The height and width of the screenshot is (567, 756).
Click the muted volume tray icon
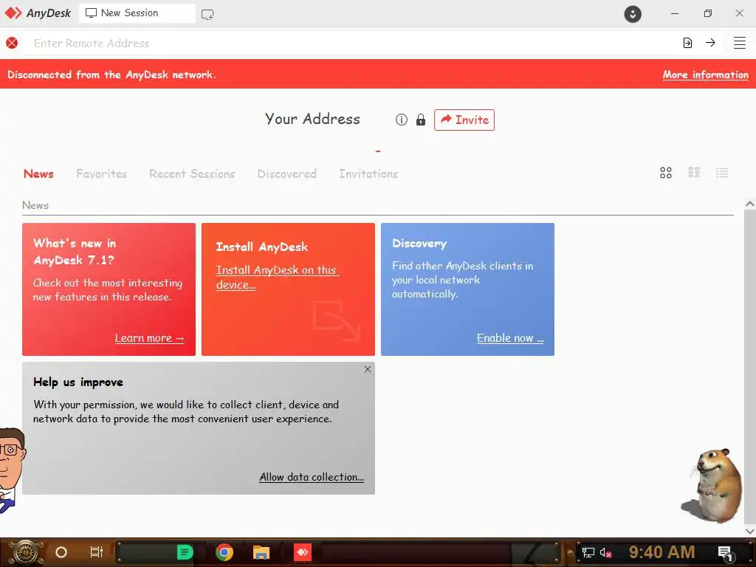coord(605,552)
